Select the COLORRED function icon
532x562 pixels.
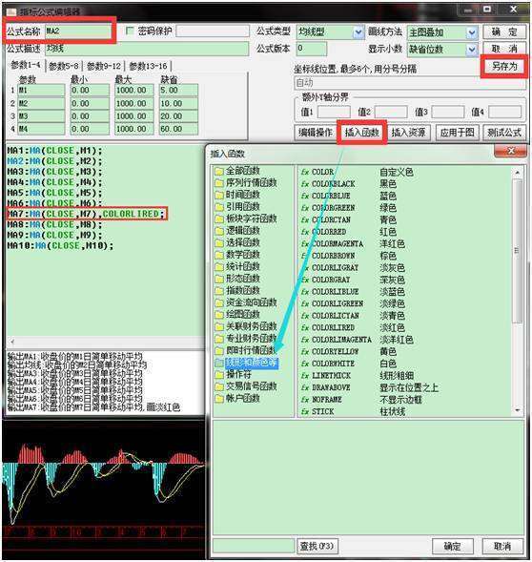coord(305,232)
